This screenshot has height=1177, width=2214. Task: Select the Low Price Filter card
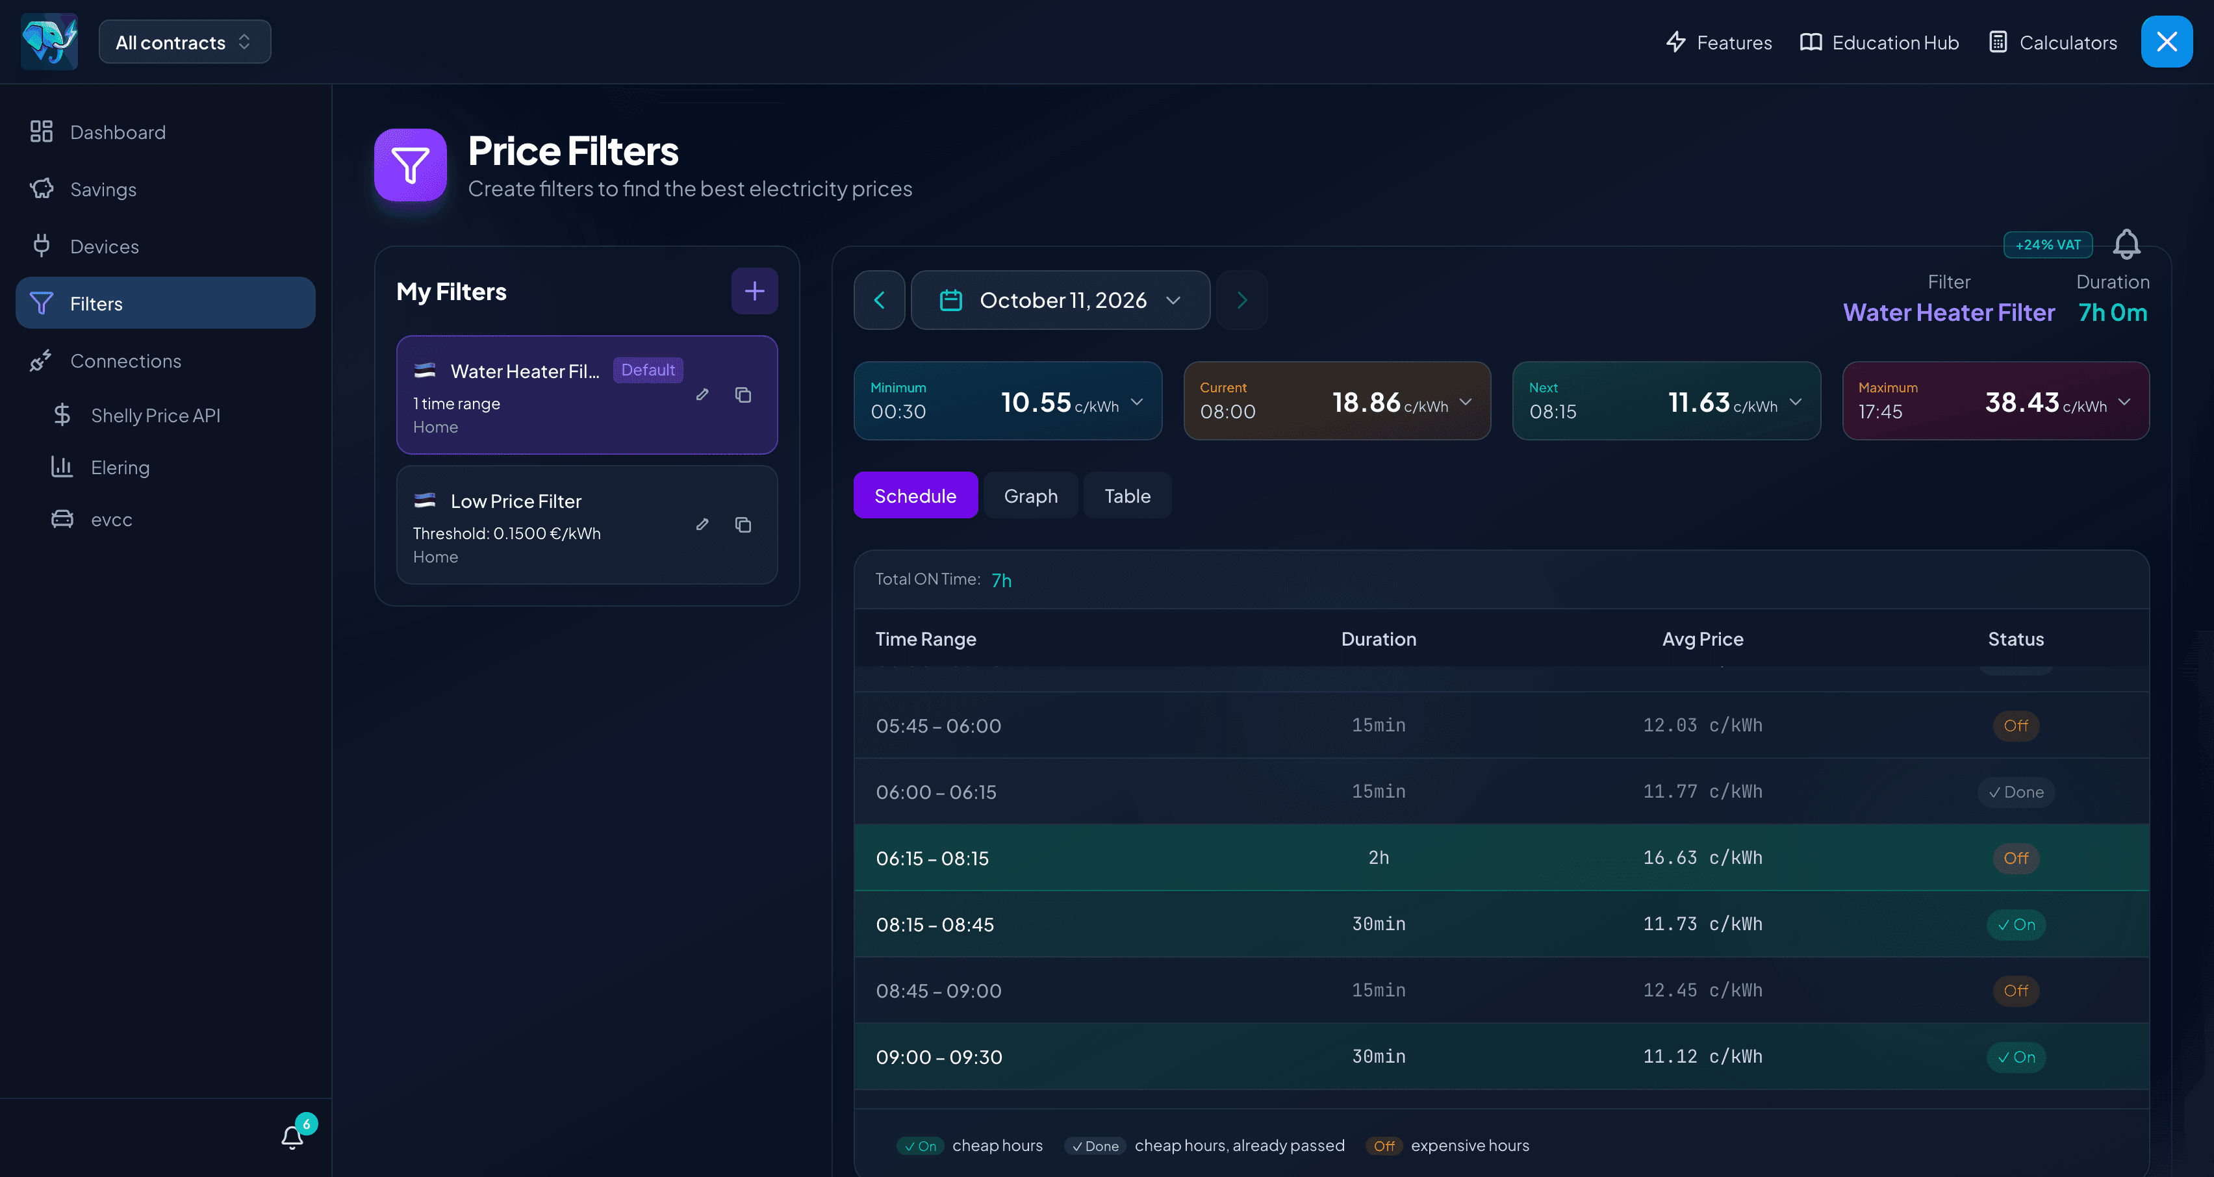coord(586,525)
